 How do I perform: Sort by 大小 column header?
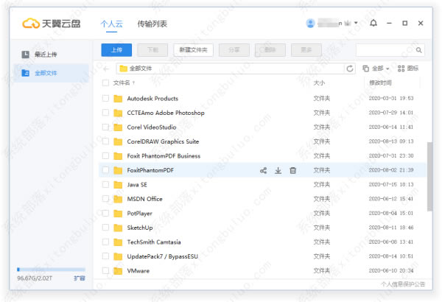point(319,83)
